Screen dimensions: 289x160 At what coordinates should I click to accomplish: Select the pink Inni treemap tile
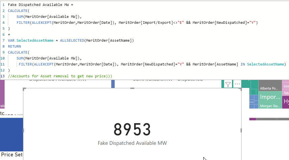(x=285, y=85)
